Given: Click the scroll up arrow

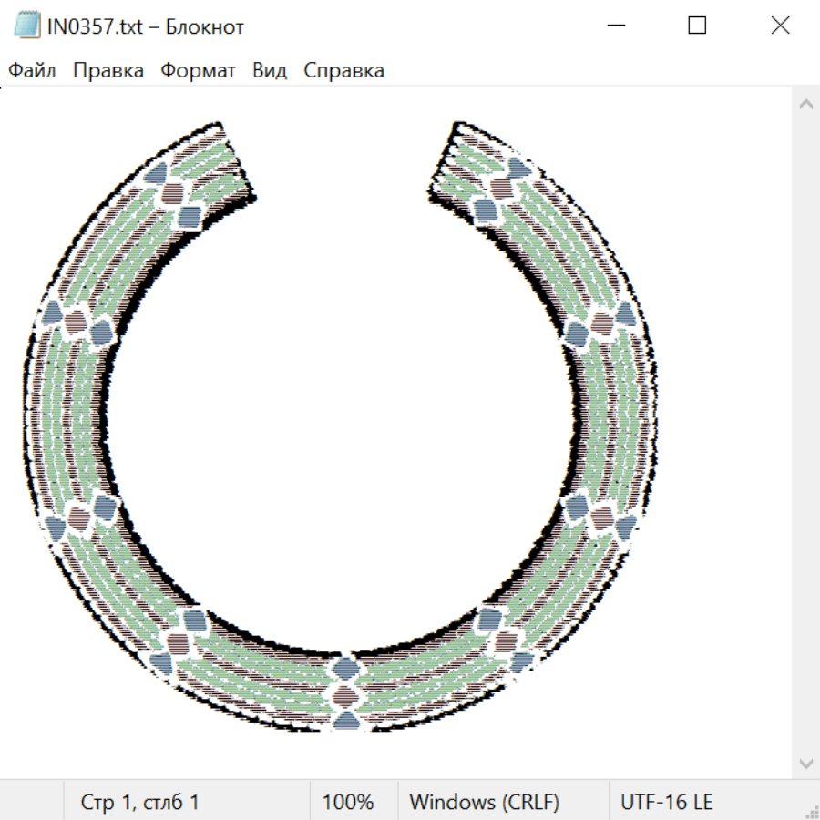Looking at the screenshot, I should point(805,105).
